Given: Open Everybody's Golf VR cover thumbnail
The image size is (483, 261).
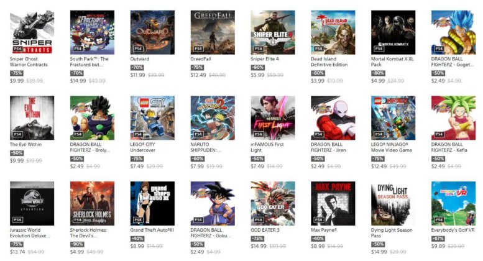Looking at the screenshot, I should pyautogui.click(x=453, y=203).
